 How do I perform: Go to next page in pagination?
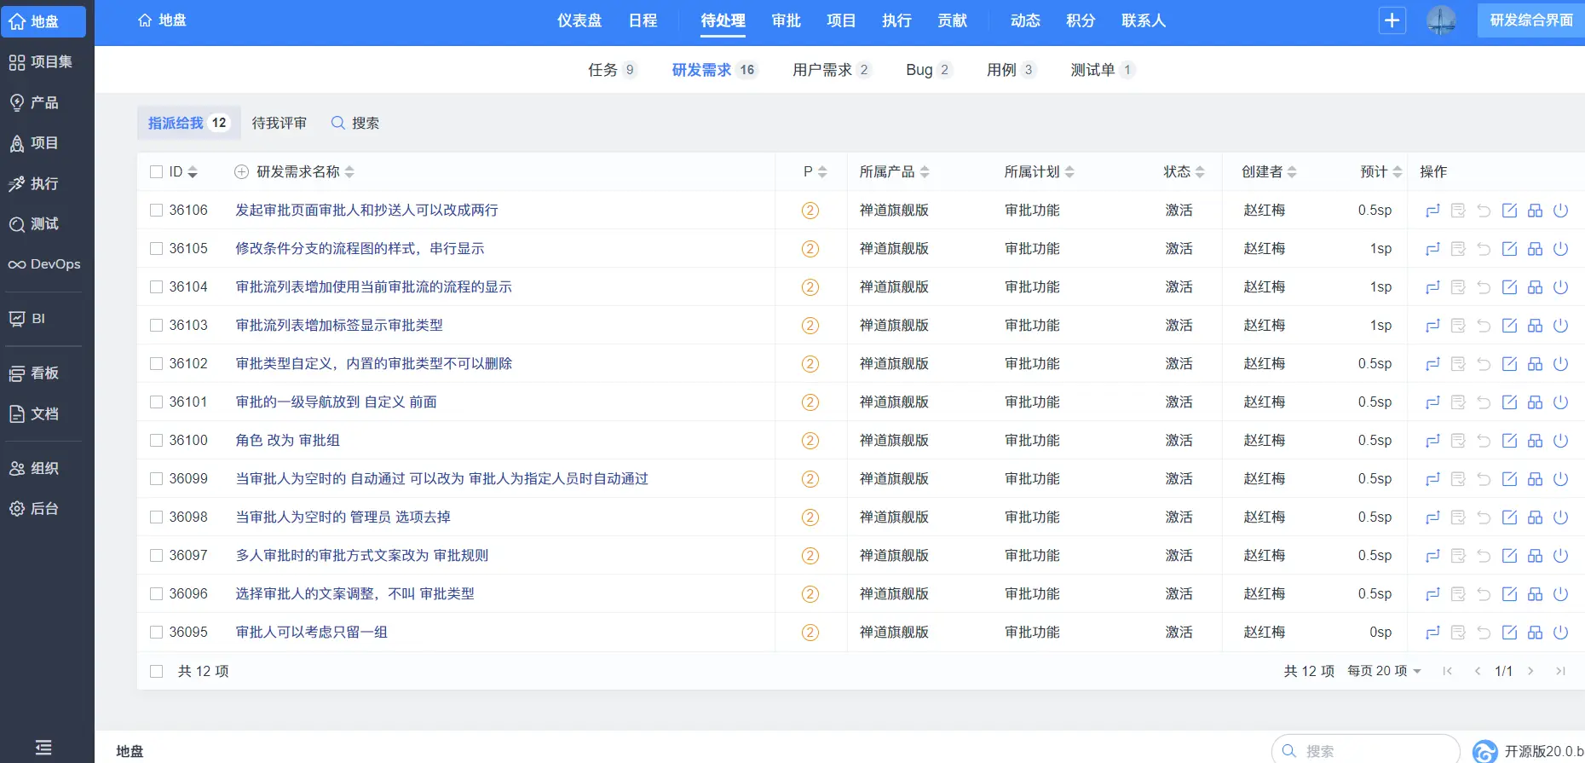1530,672
